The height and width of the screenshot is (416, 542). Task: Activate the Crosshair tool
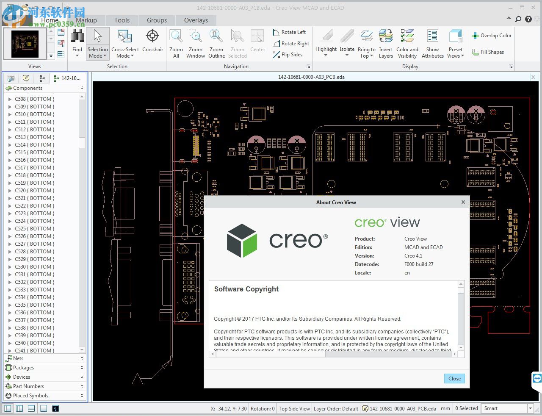click(x=152, y=41)
